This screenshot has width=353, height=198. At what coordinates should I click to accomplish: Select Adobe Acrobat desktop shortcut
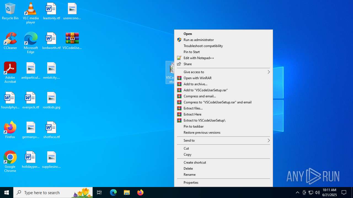[10, 73]
